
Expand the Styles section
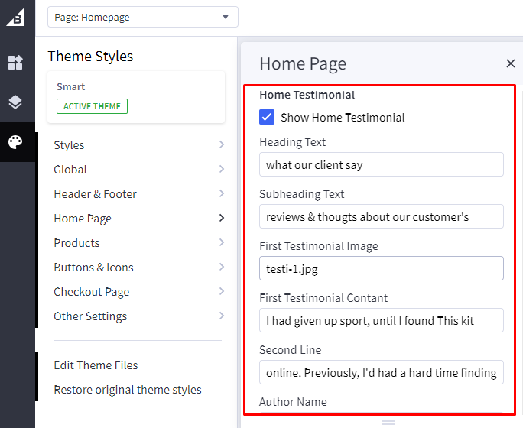click(x=138, y=145)
